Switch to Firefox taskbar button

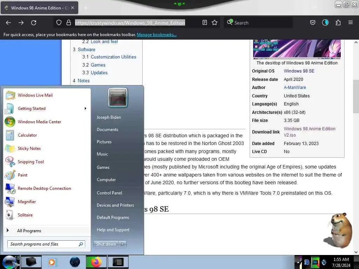(x=96, y=262)
